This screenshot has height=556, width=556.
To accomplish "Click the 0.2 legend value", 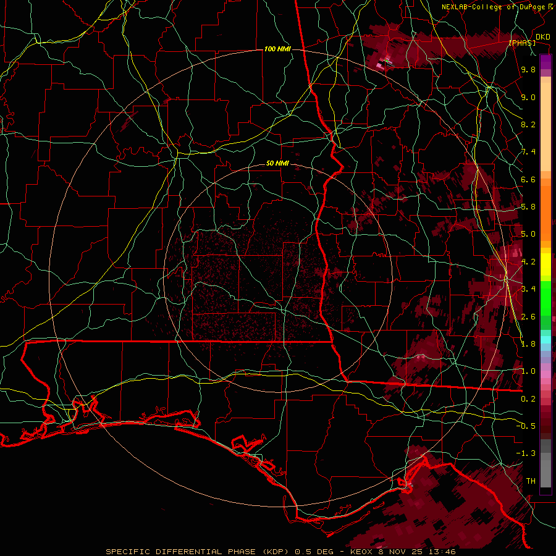I will click(x=528, y=398).
